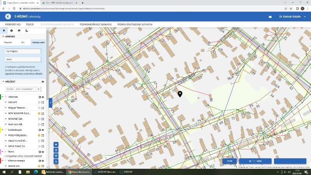Image resolution: width=311 pixels, height=175 pixels.
Task: Toggle visibility of Szénhidrogén layer
Action: 43,130
